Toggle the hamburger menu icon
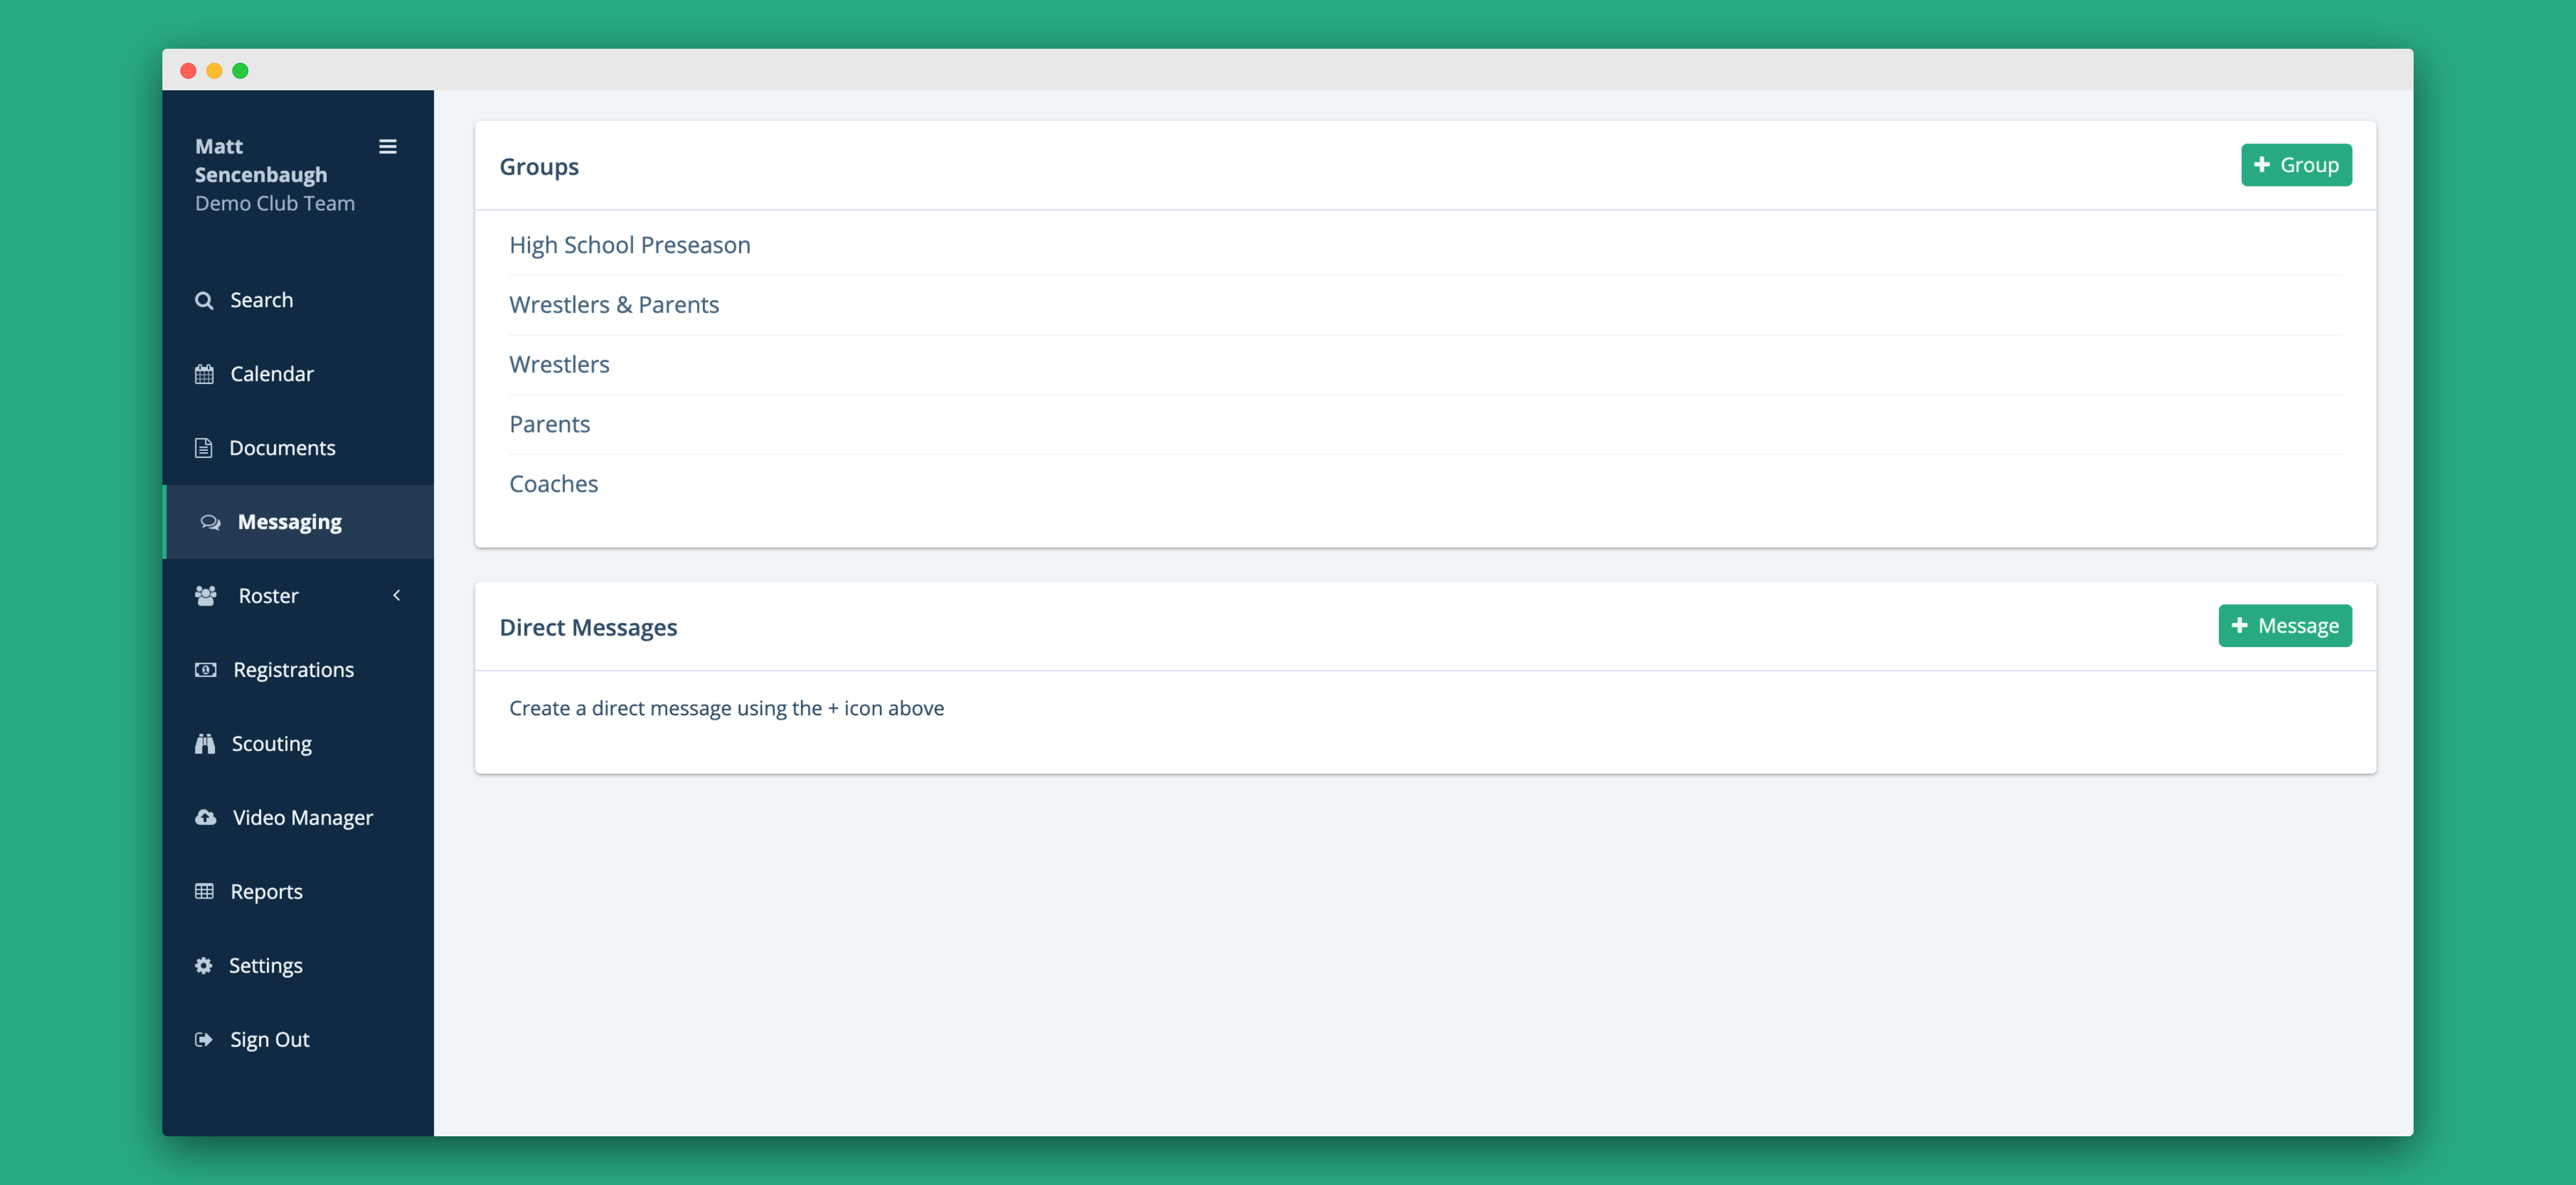 [x=388, y=147]
